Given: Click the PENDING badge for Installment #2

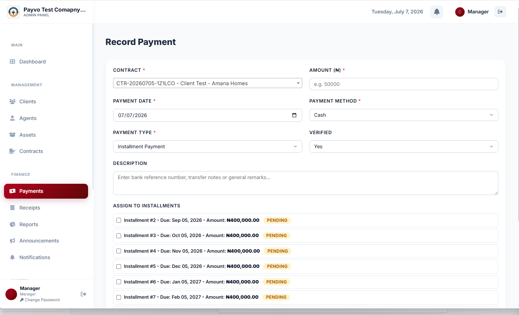Looking at the screenshot, I should pos(277,220).
